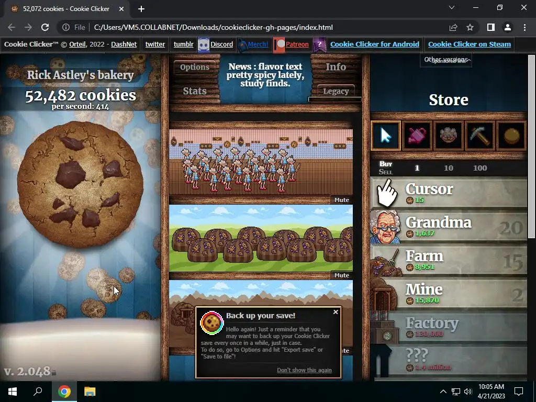This screenshot has height=402, width=536.
Task: Purchase a Farm building
Action: 449,261
